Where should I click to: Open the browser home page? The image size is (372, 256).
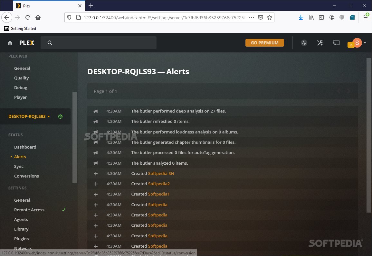point(38,17)
